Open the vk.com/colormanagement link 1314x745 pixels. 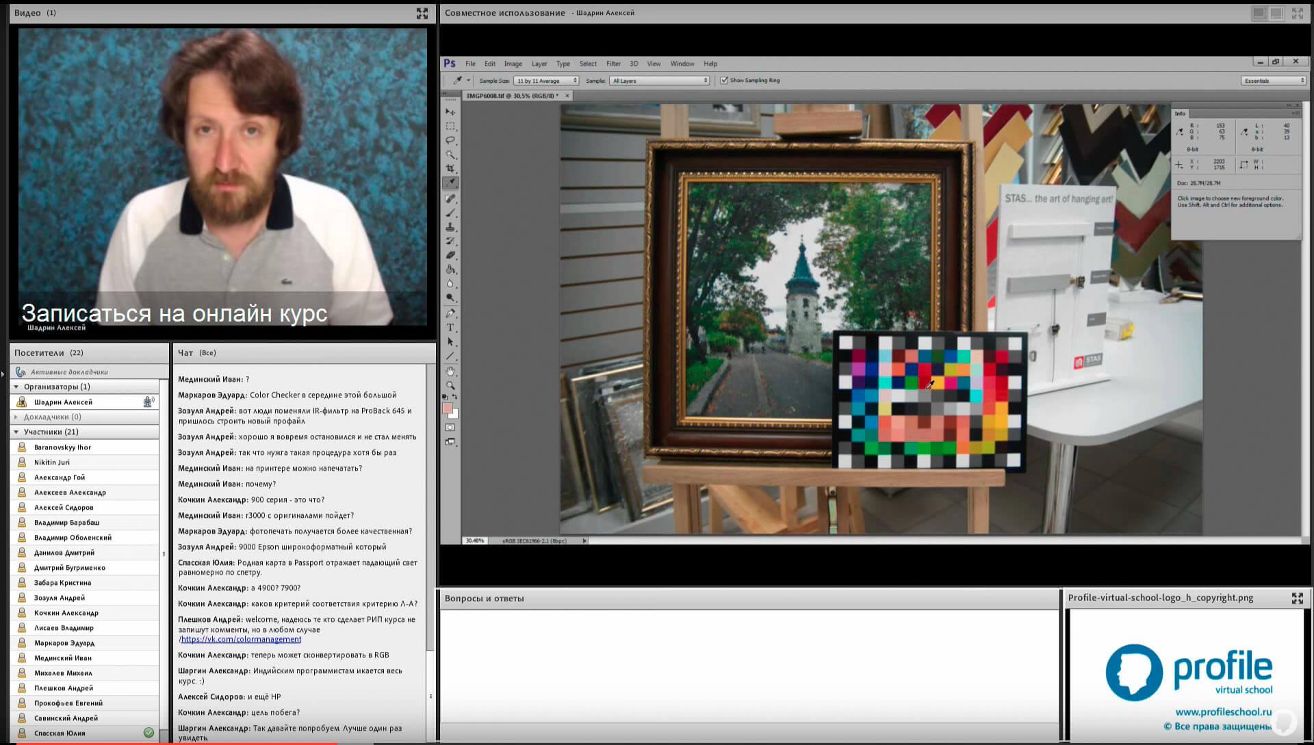[241, 639]
